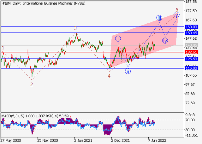Click the #IBM Daily chart title
The width and height of the screenshot is (202, 144).
[x=44, y=3]
